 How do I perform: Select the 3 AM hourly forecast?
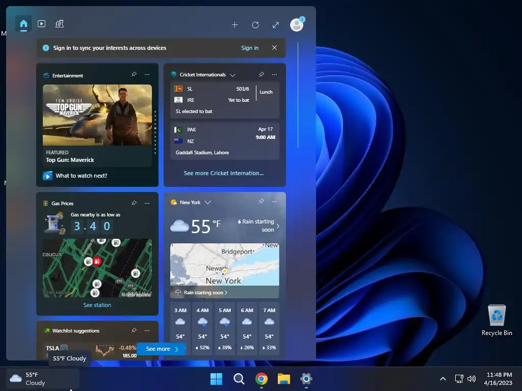tap(180, 328)
